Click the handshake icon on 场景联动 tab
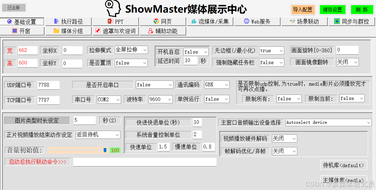The width and height of the screenshot is (376, 190). pos(292,21)
